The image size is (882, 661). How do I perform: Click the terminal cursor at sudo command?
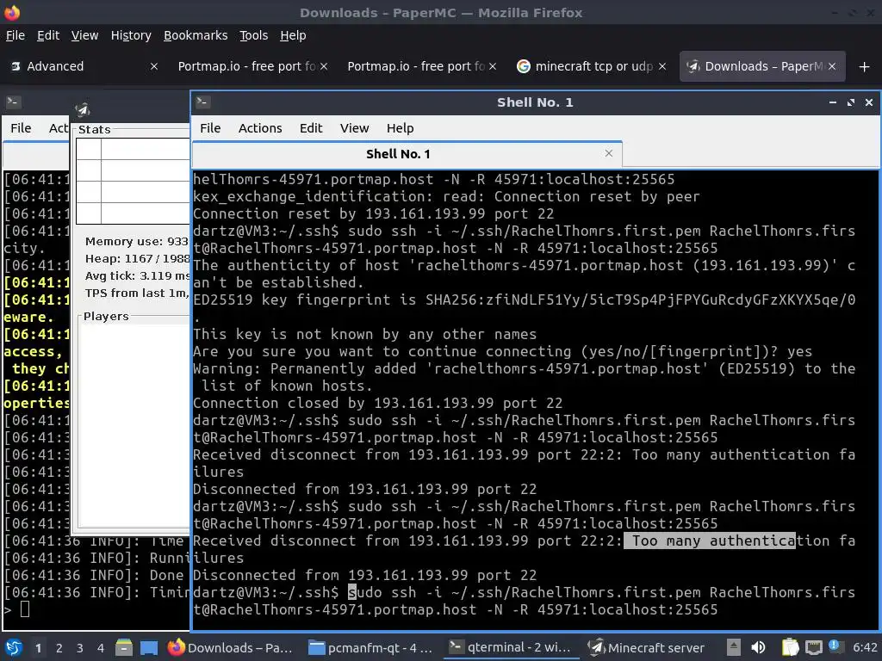[352, 592]
